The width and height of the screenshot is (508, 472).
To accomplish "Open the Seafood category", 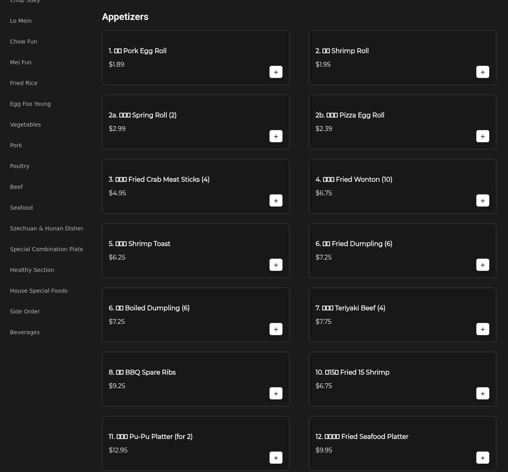I will 21,208.
